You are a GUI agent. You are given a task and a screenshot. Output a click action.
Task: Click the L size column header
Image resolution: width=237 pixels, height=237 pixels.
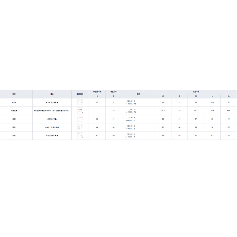[212, 96]
